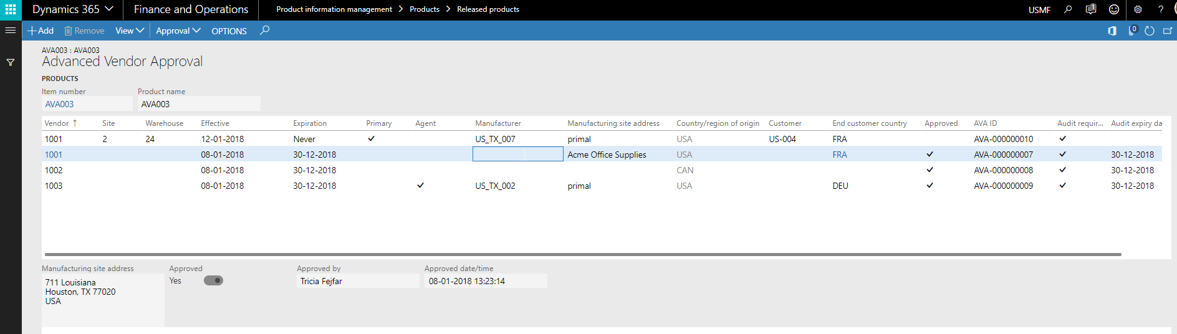The width and height of the screenshot is (1177, 334).
Task: Open the Approval dropdown menu
Action: point(178,31)
